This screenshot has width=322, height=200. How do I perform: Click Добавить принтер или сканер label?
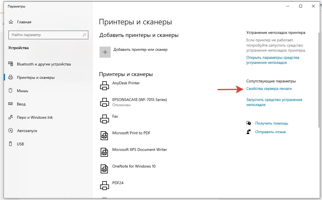[140, 49]
